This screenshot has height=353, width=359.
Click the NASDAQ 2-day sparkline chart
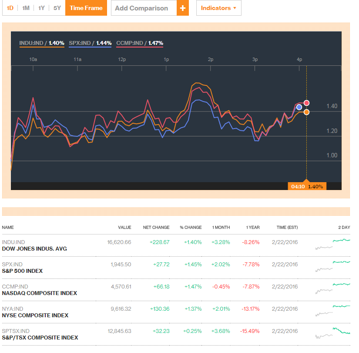click(x=332, y=289)
